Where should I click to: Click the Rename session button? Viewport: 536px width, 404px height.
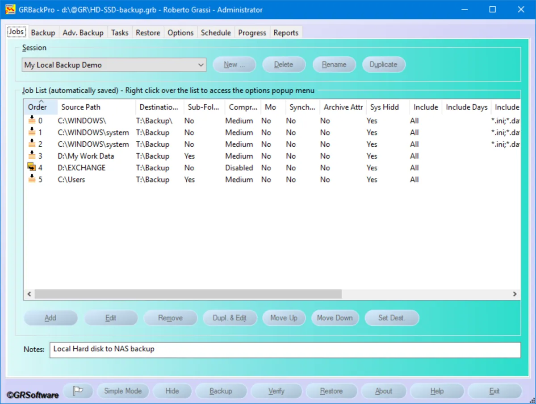(334, 64)
